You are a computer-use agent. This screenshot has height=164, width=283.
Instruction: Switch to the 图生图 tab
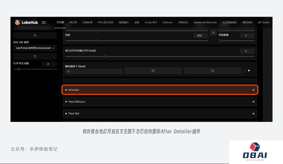click(x=73, y=22)
